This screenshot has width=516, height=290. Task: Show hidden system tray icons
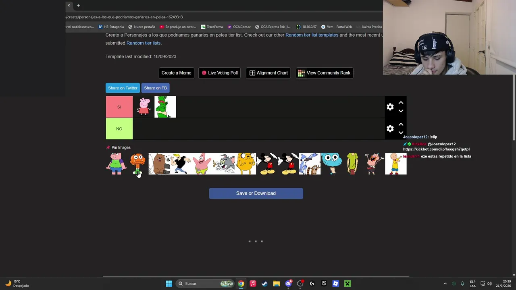(x=445, y=284)
